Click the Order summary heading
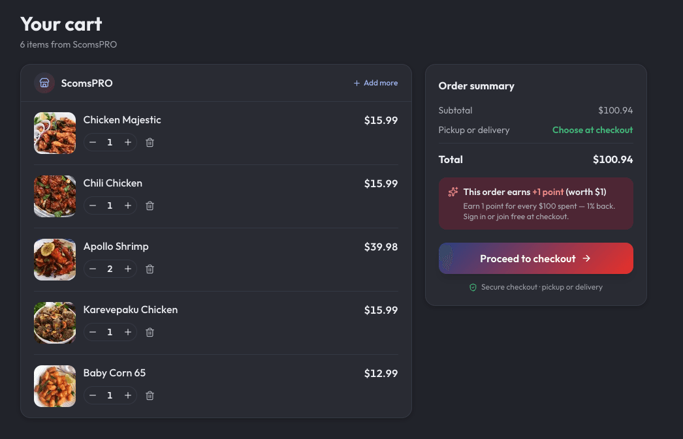Viewport: 683px width, 439px height. 477,86
